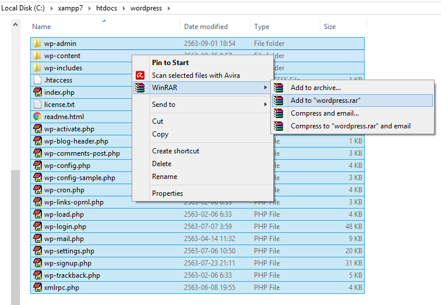
Task: Choose Add to archive... option
Action: tap(352, 88)
